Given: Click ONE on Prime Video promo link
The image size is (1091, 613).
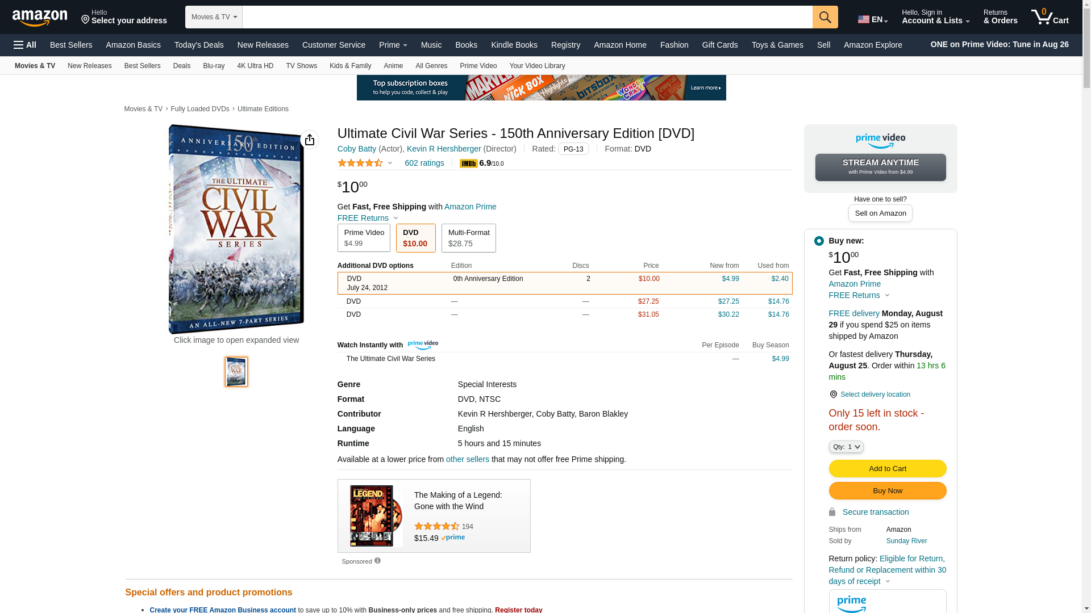Looking at the screenshot, I should pyautogui.click(x=1000, y=44).
